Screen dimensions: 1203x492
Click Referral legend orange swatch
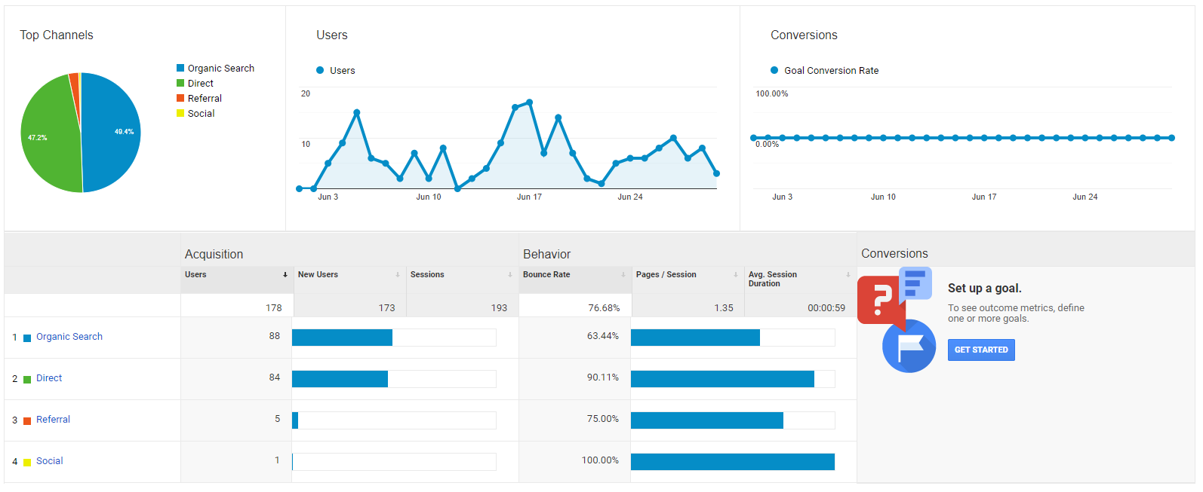(180, 98)
